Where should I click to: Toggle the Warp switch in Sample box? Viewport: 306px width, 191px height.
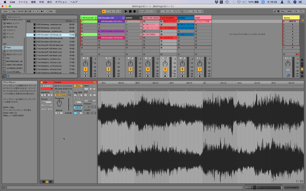point(78,86)
